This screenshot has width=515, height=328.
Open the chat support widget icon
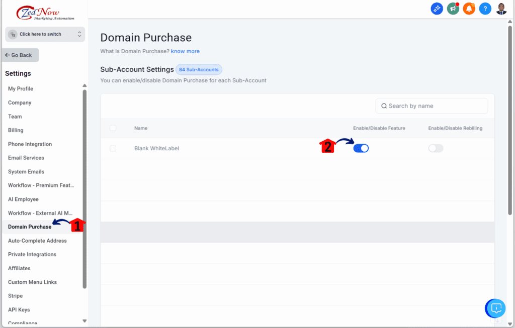point(496,308)
